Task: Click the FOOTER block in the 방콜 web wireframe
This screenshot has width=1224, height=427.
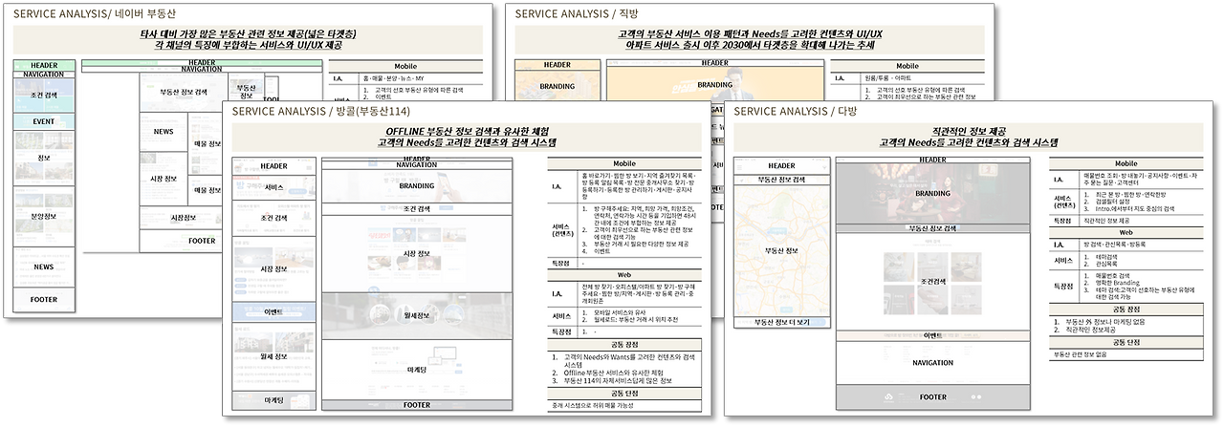Action: [x=417, y=405]
